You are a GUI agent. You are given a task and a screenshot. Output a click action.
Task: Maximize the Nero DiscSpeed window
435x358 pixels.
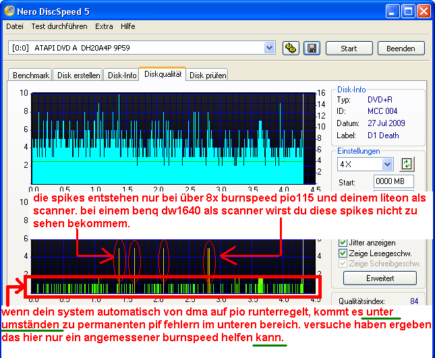[408, 11]
